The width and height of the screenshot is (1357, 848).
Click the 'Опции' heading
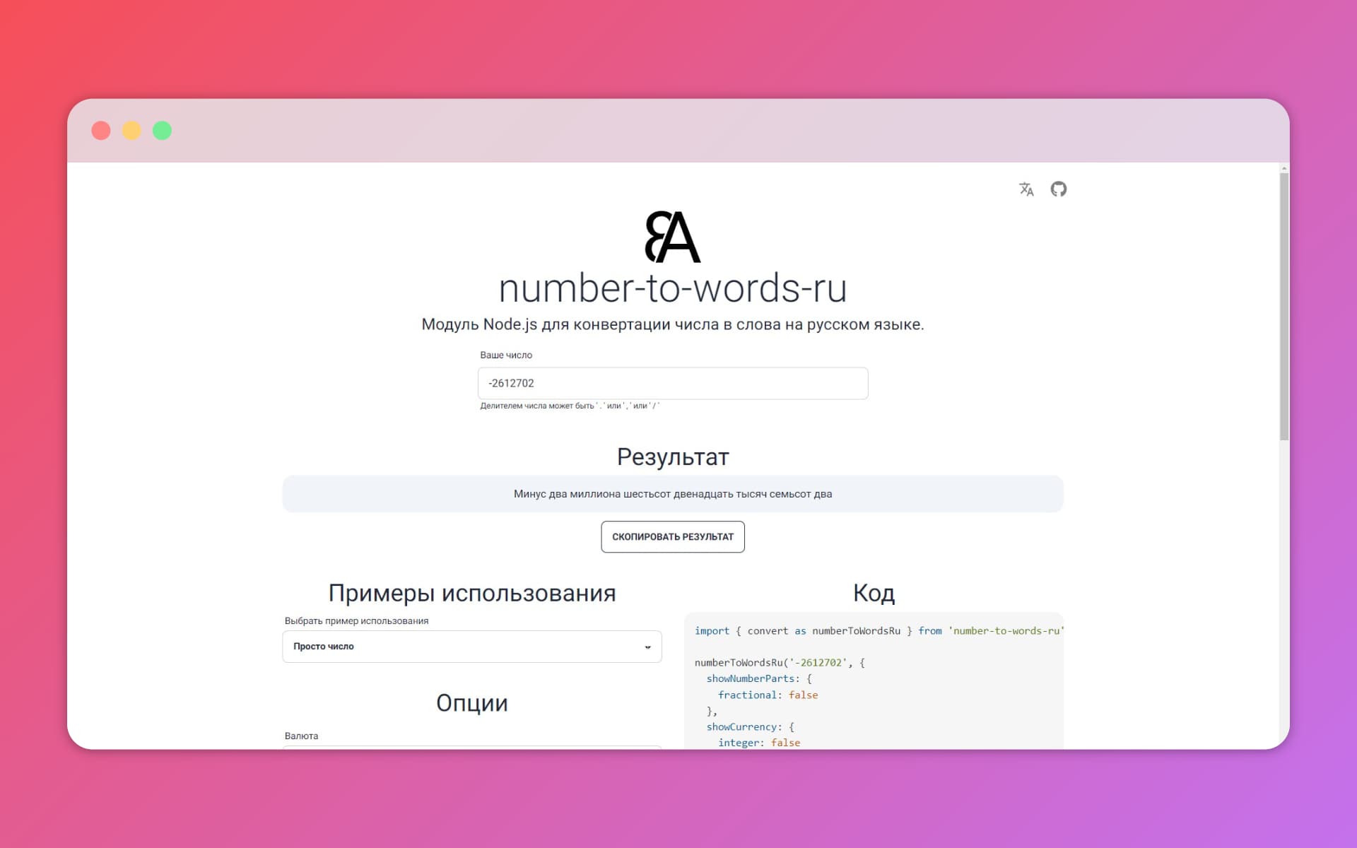472,703
